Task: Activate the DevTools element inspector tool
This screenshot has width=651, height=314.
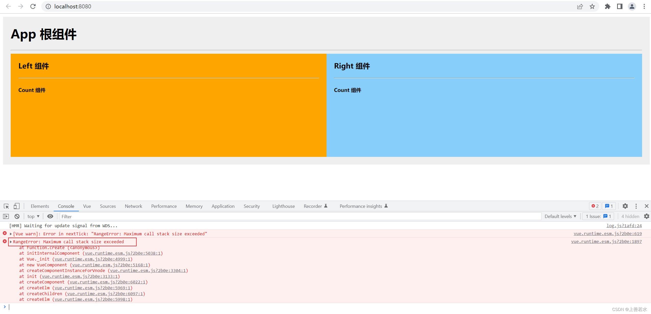Action: pos(6,206)
